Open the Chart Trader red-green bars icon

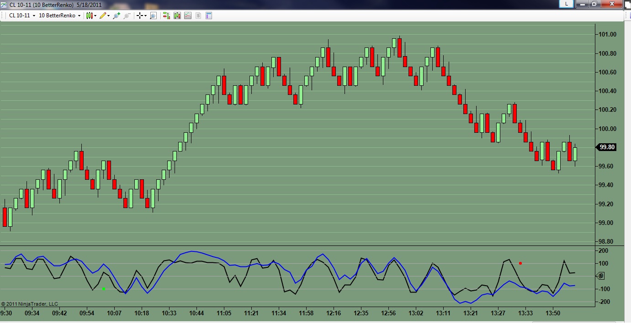(165, 16)
